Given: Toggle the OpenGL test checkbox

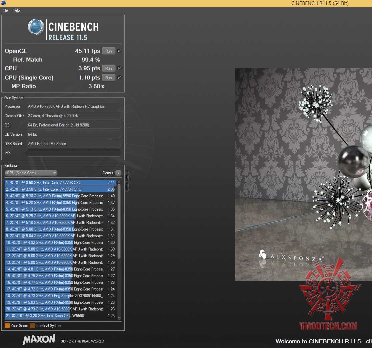Looking at the screenshot, I should 119,51.
